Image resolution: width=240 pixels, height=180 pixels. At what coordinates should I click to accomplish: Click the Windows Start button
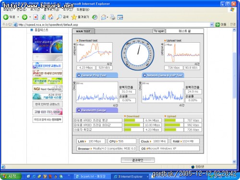point(11,176)
